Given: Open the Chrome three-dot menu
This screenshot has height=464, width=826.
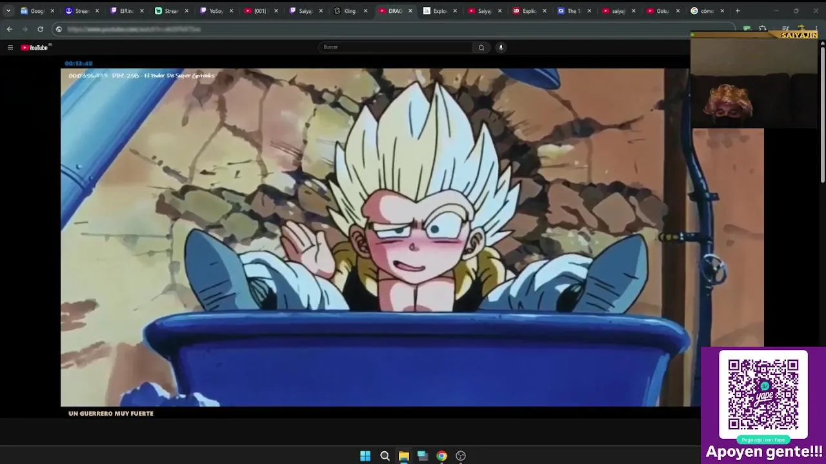Looking at the screenshot, I should coord(816,29).
